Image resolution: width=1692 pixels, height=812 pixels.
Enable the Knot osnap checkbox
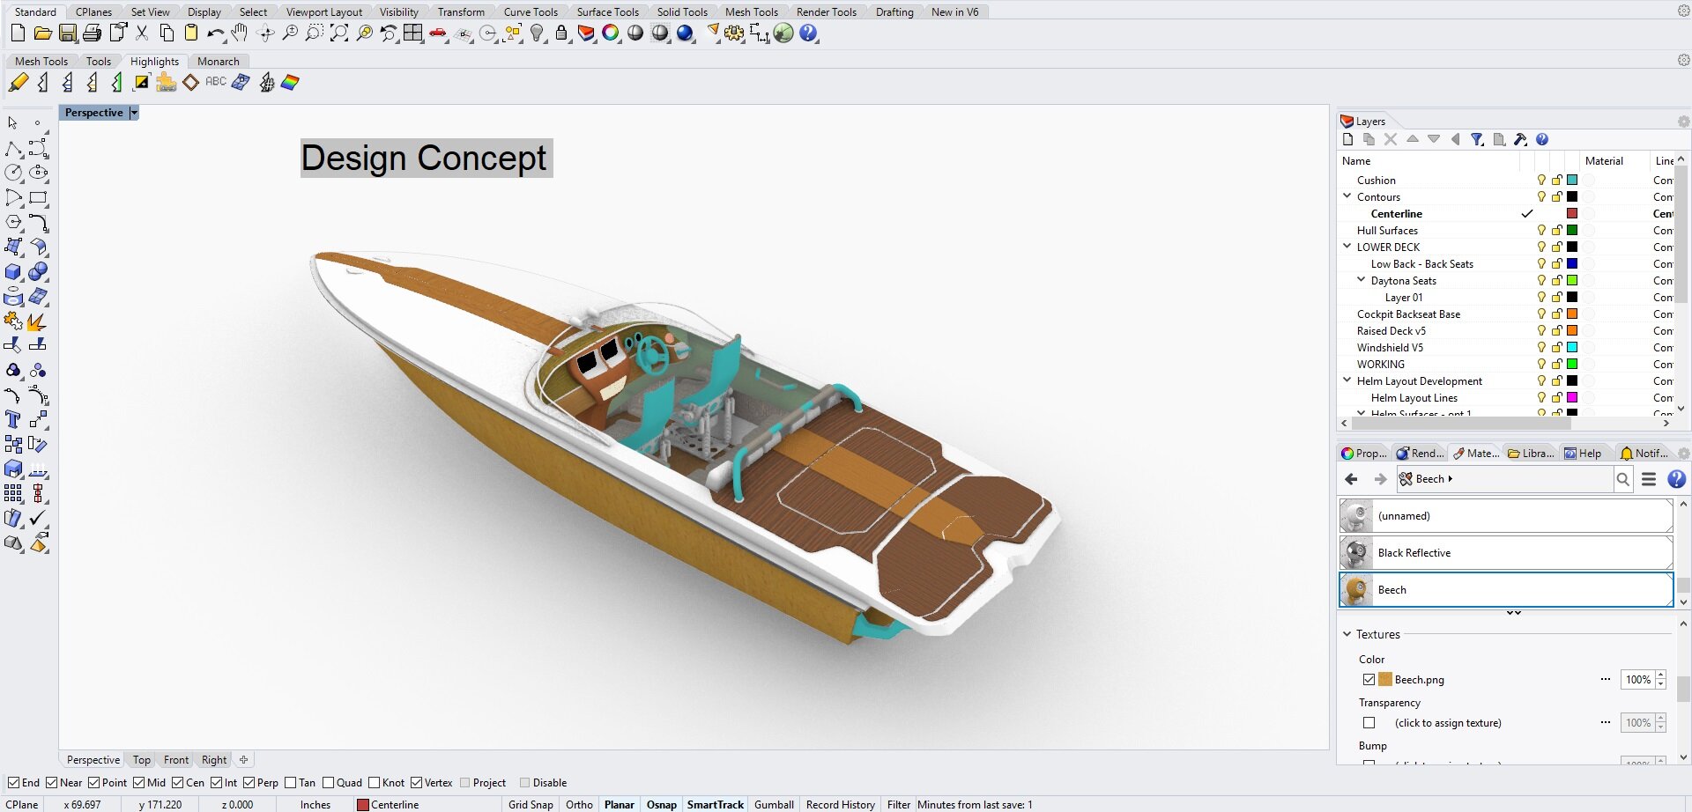pos(374,783)
